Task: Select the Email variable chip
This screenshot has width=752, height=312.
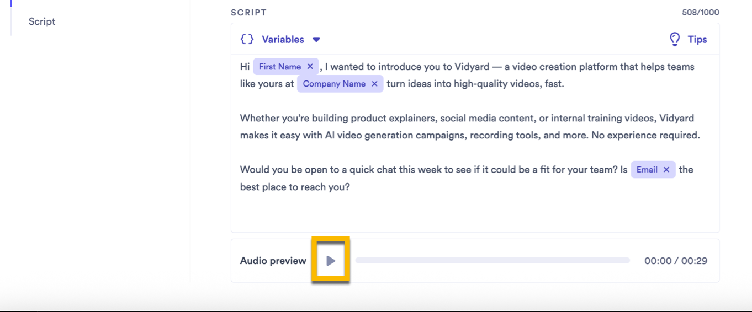Action: tap(647, 170)
